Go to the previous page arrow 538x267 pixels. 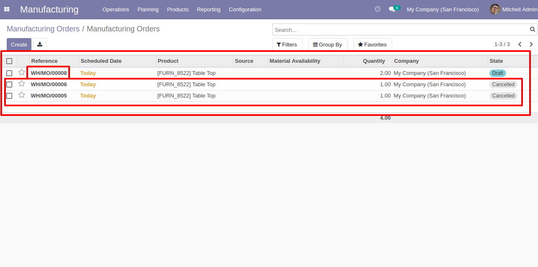(520, 44)
